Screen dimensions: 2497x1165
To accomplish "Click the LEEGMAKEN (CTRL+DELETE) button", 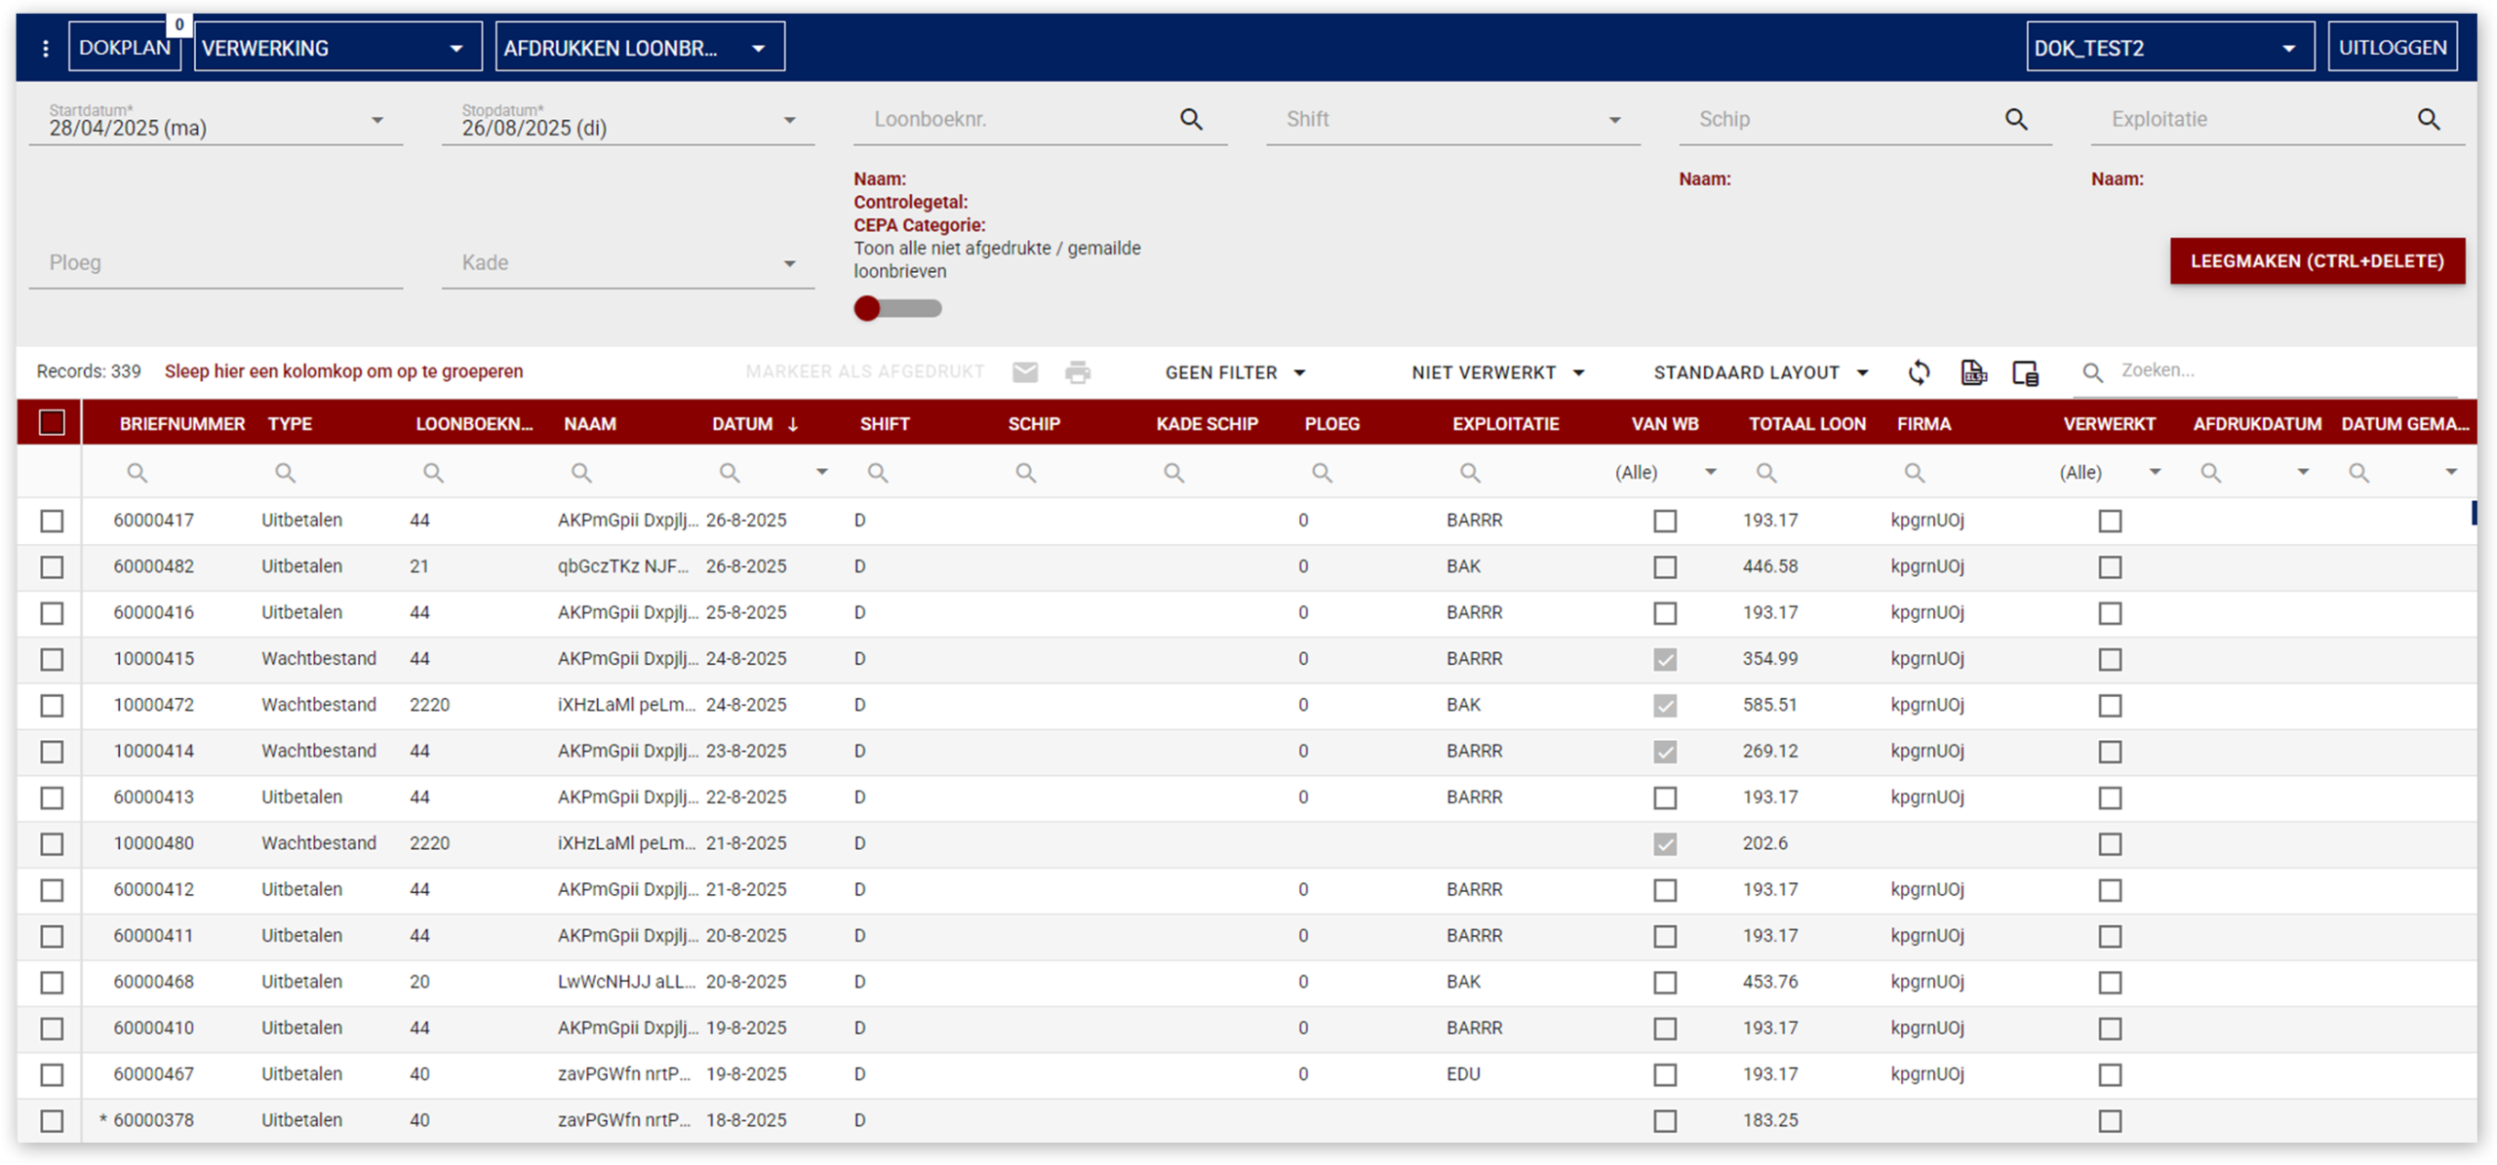I will pyautogui.click(x=2317, y=261).
